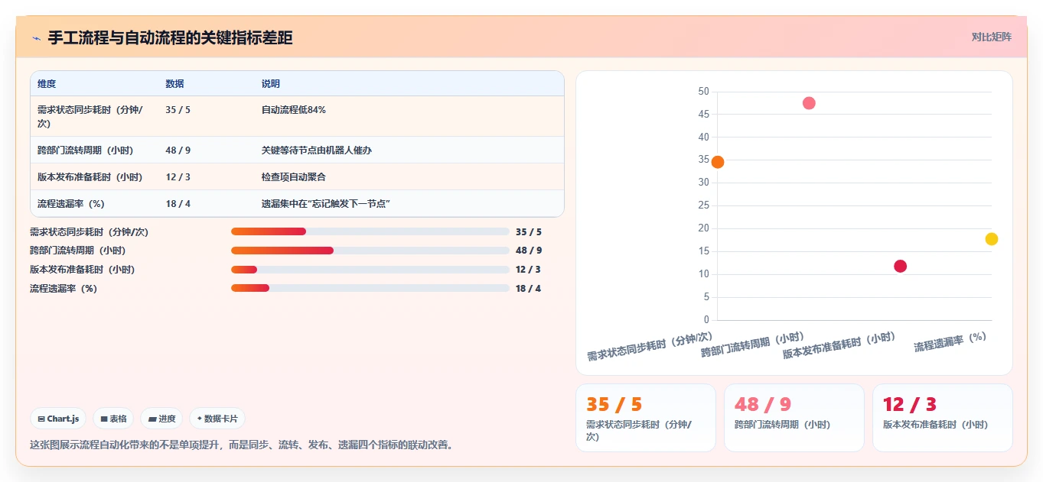Click the red chart point near 12
The image size is (1043, 482).
(x=900, y=267)
